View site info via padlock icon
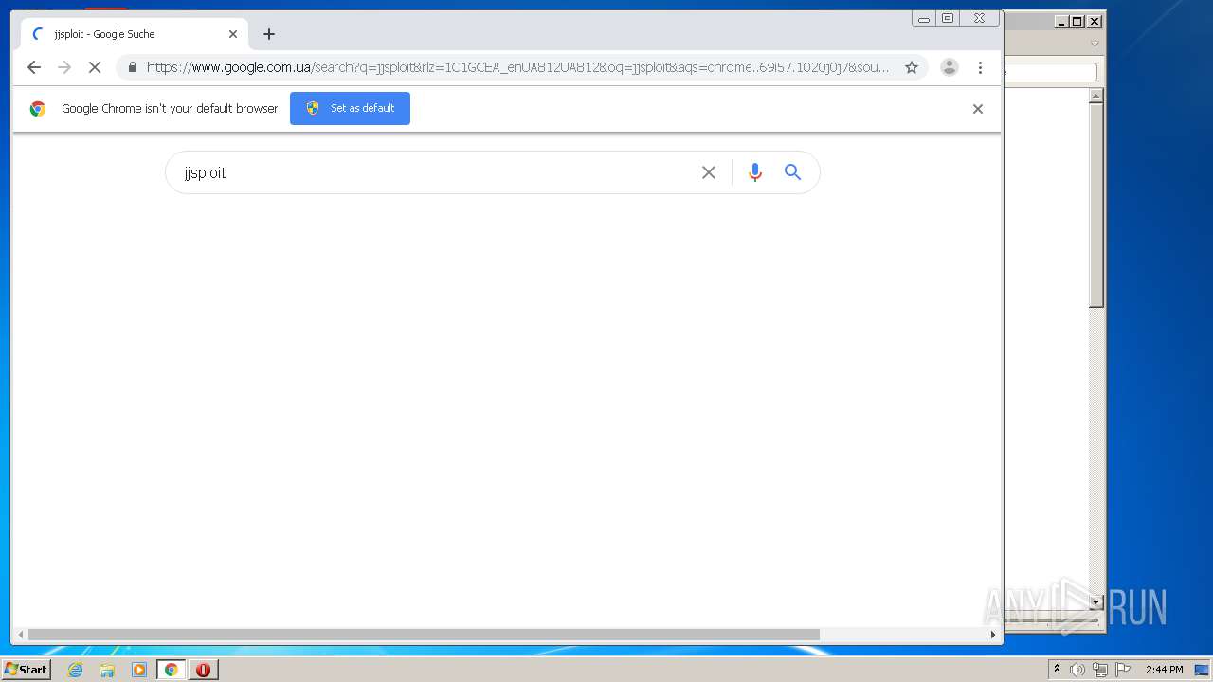The width and height of the screenshot is (1213, 682). pos(132,67)
